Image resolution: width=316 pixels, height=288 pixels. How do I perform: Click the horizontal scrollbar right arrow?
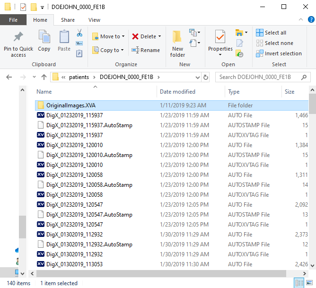[x=305, y=273]
